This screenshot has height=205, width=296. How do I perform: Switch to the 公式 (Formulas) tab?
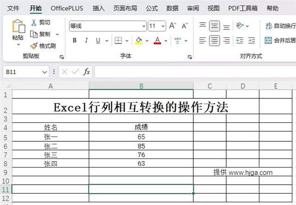tap(152, 8)
